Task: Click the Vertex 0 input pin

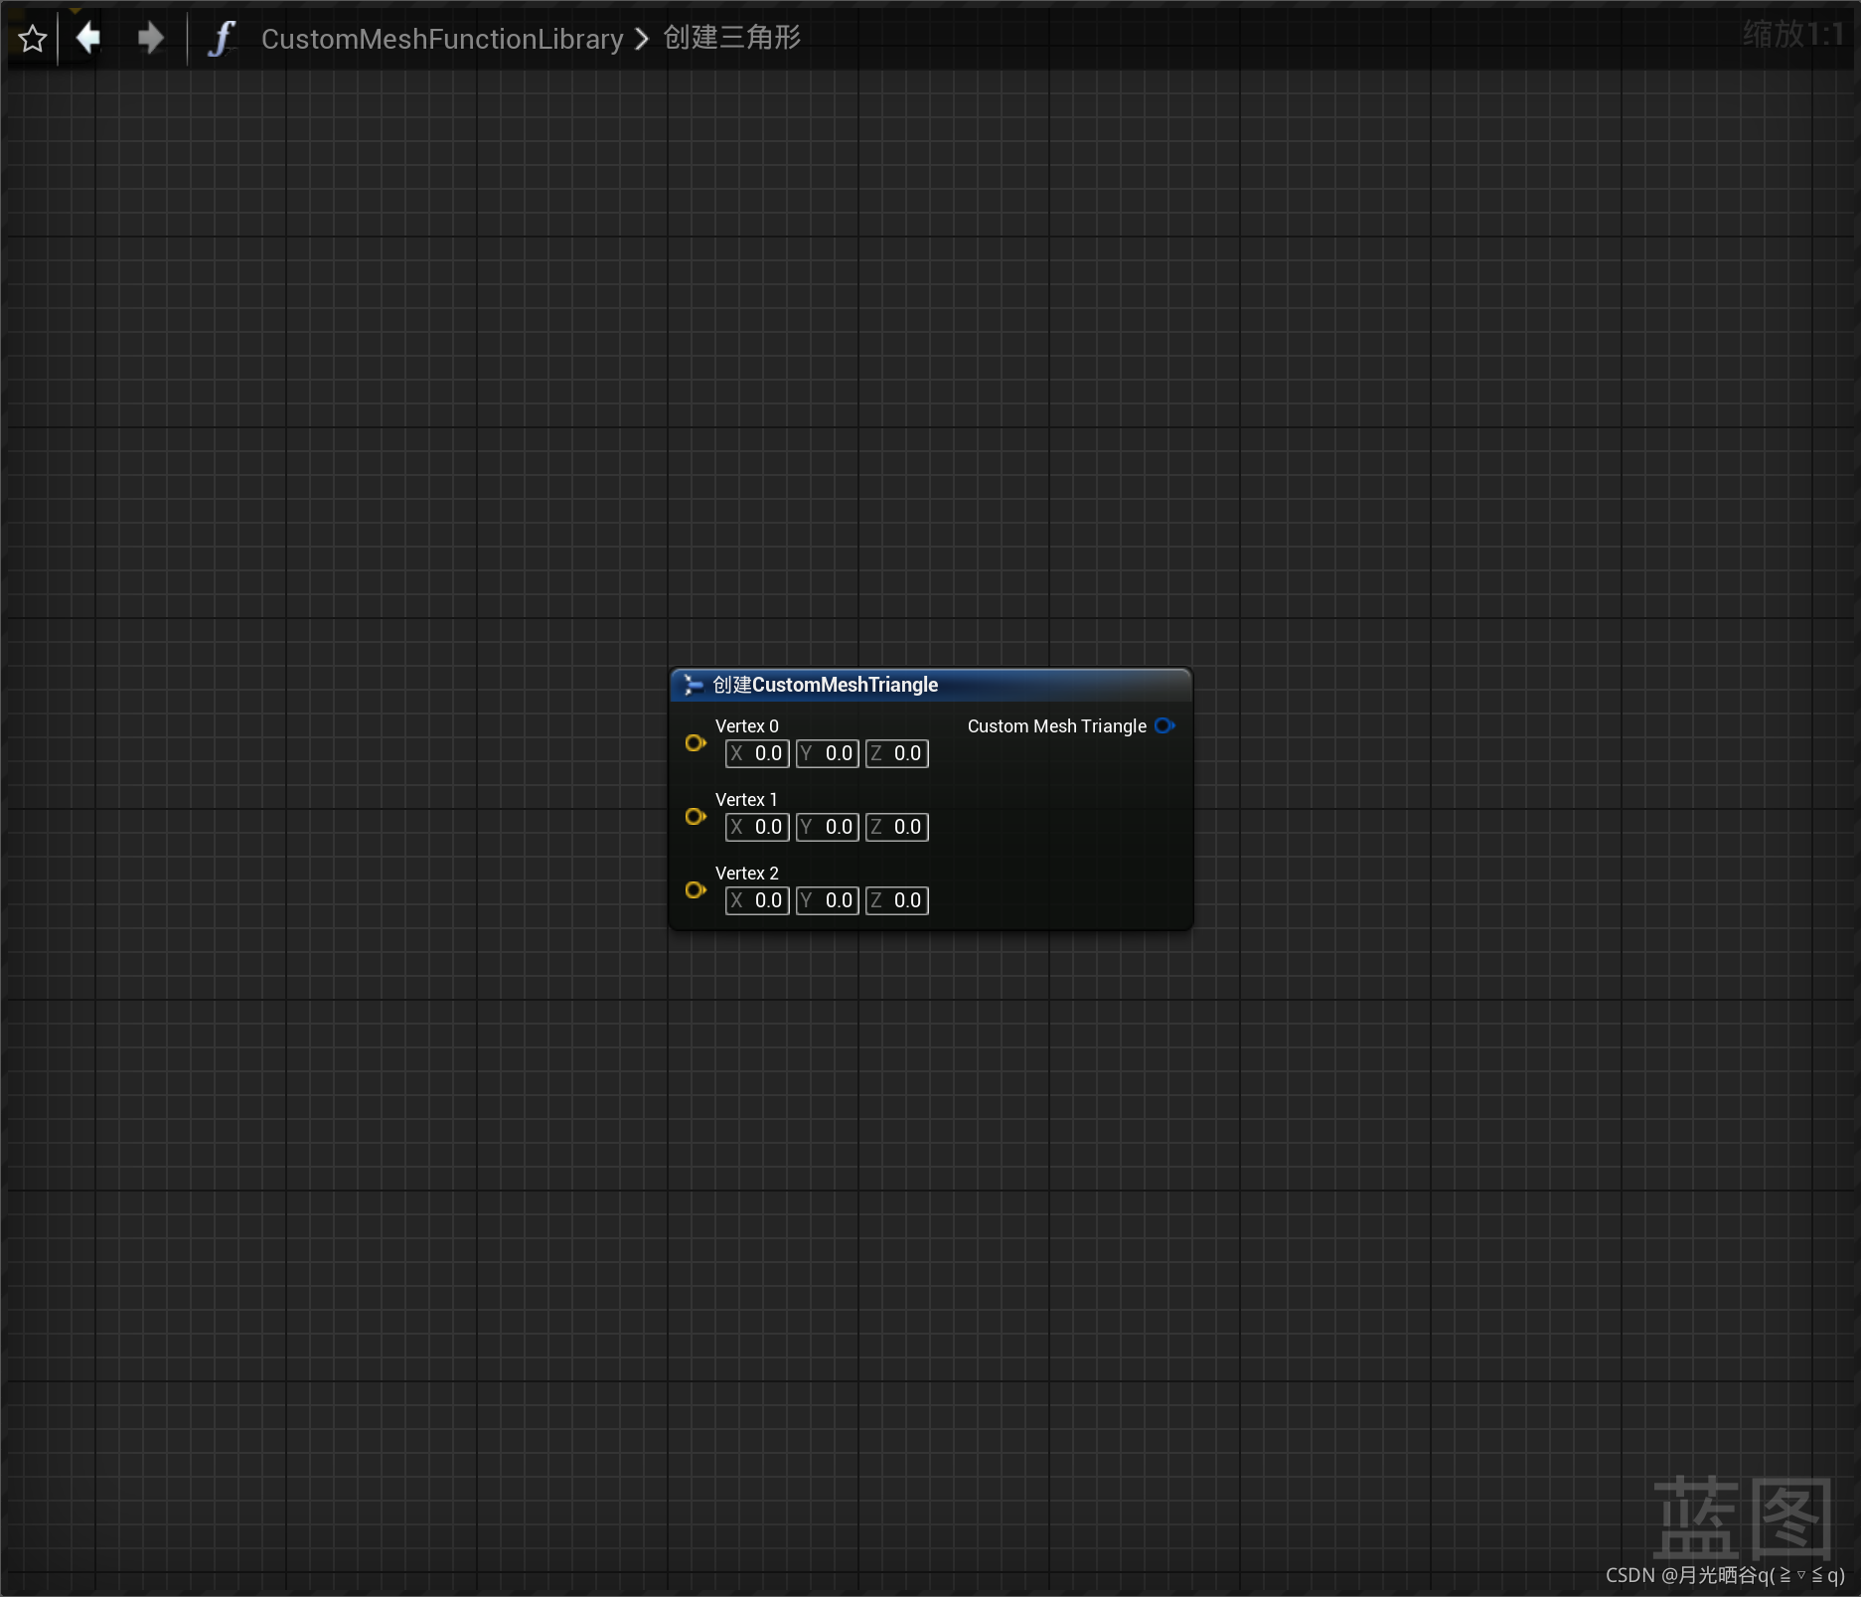Action: [695, 743]
